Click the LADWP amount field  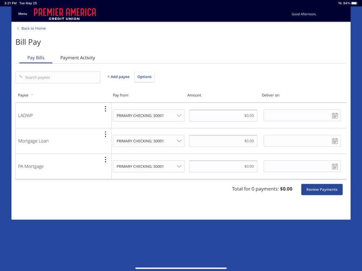[x=223, y=116]
